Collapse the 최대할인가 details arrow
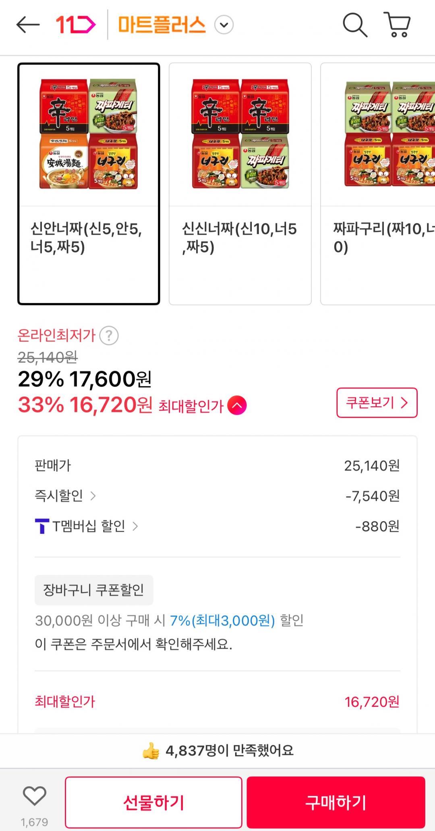This screenshot has width=435, height=831. coord(237,405)
